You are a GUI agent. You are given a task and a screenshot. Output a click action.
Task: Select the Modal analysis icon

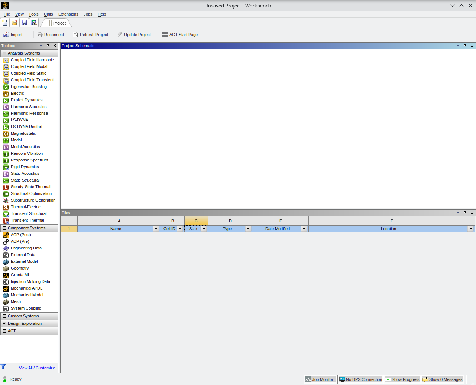pyautogui.click(x=6, y=140)
